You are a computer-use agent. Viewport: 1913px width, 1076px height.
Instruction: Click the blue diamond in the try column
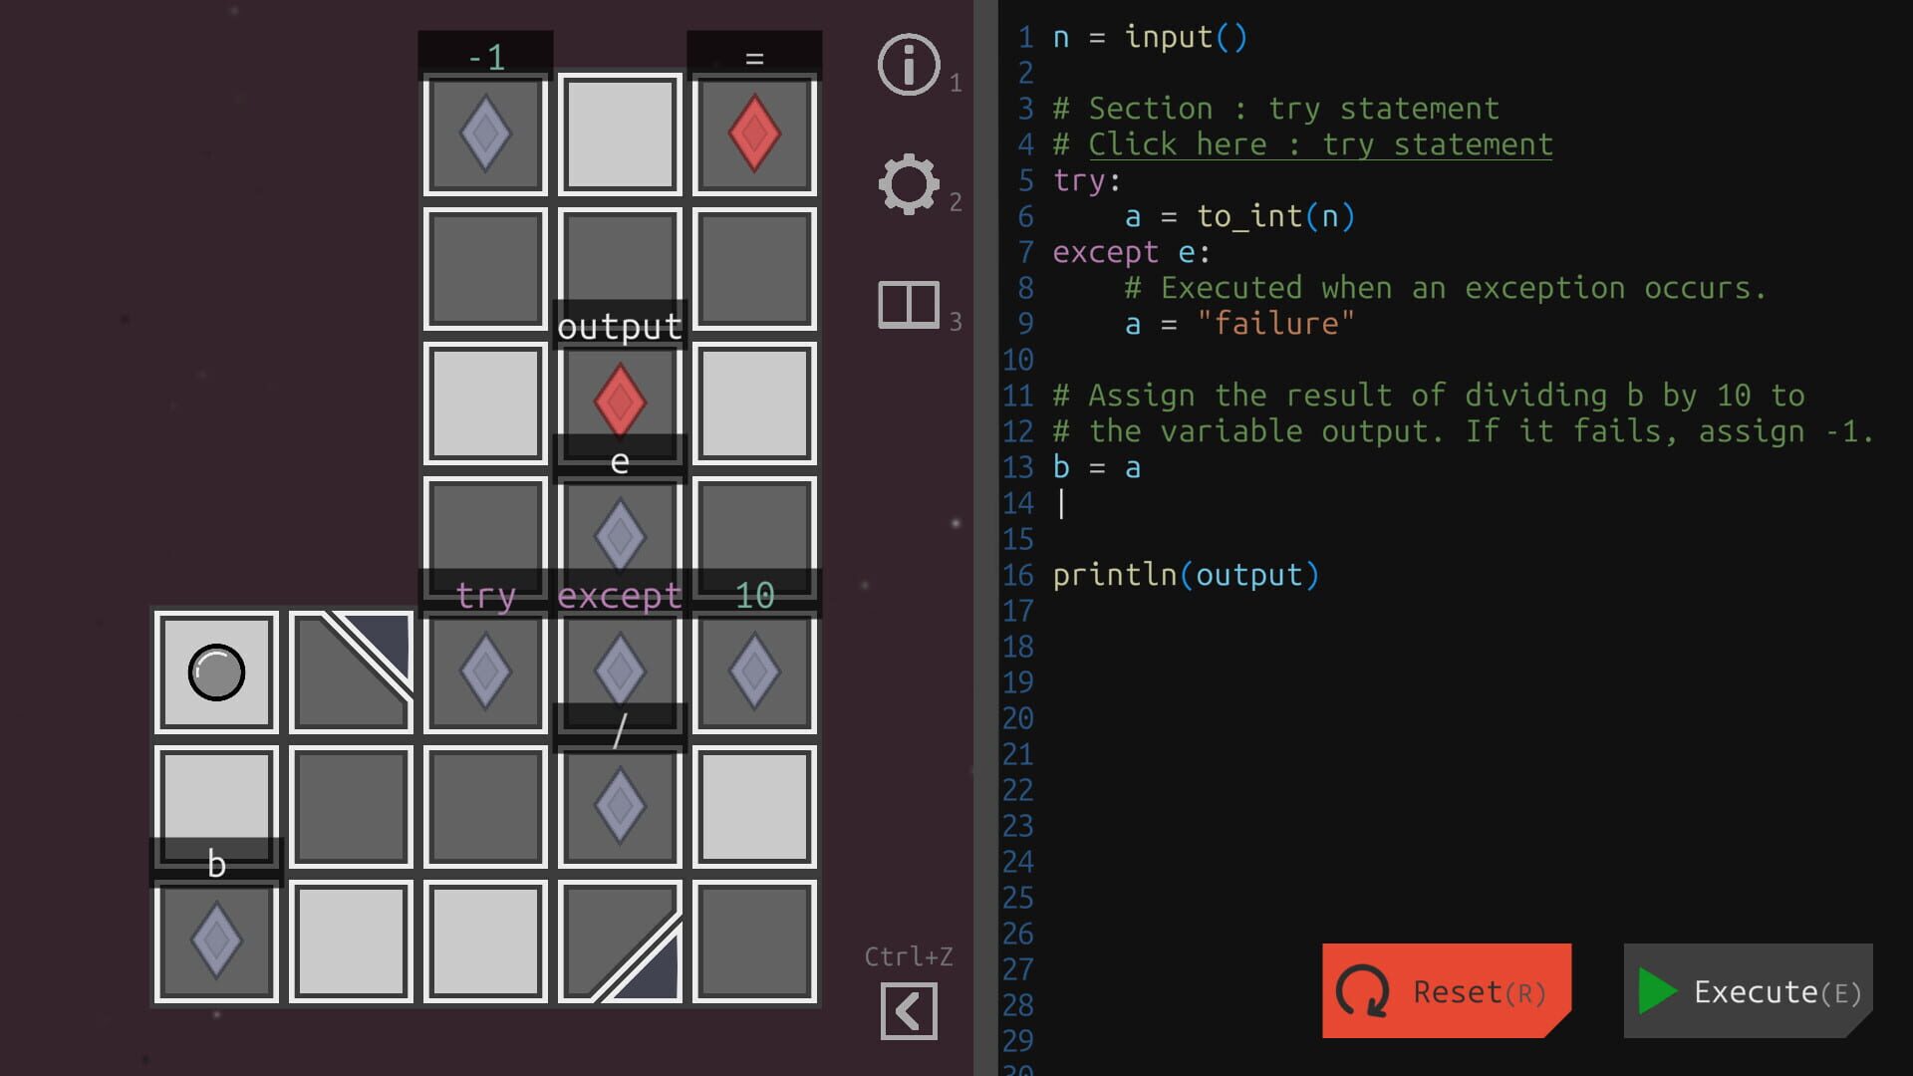tap(484, 671)
